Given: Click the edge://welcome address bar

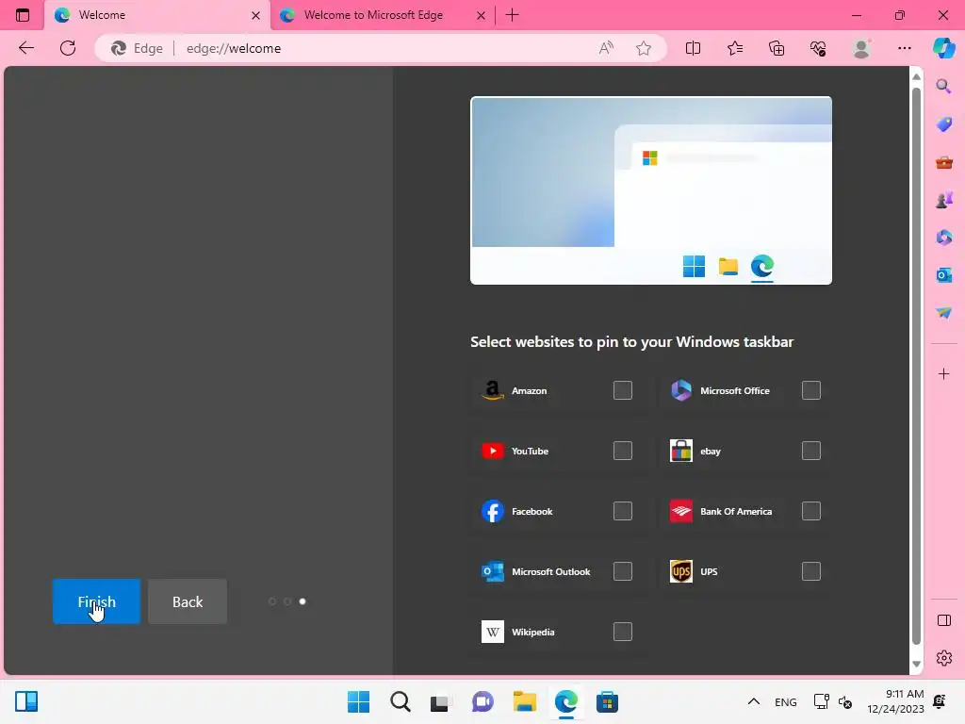Looking at the screenshot, I should [382, 48].
